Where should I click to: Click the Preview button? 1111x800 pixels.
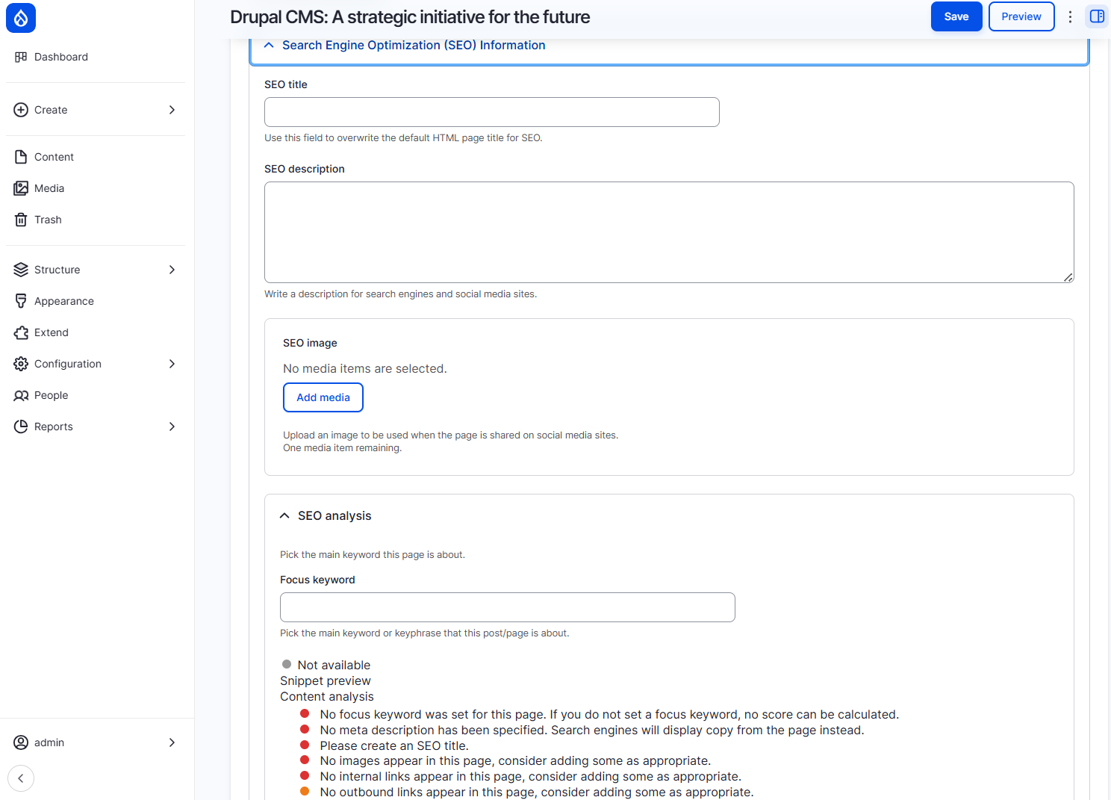(1021, 16)
